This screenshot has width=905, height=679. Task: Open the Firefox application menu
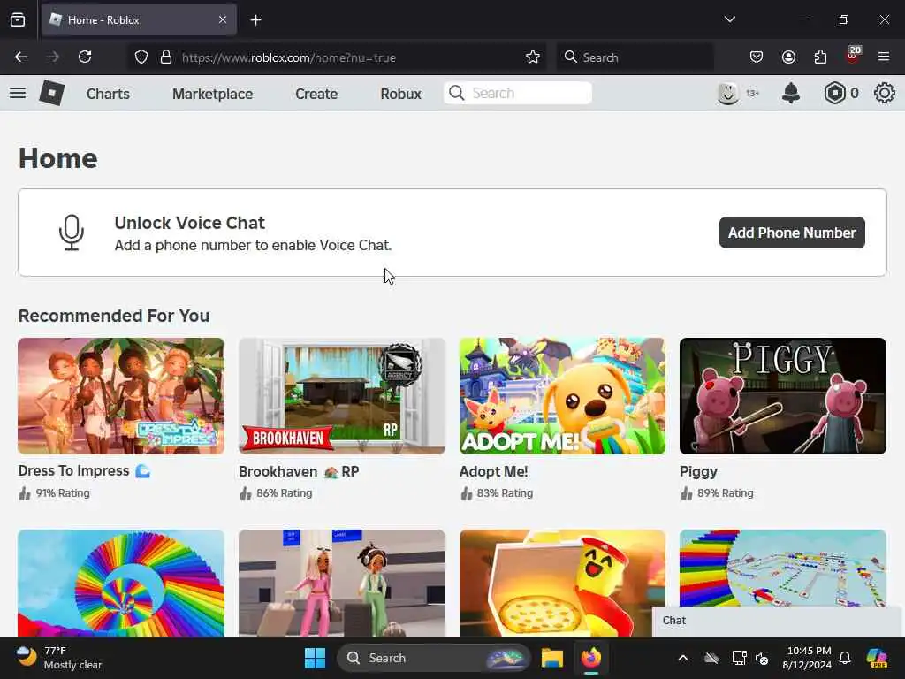(x=884, y=57)
